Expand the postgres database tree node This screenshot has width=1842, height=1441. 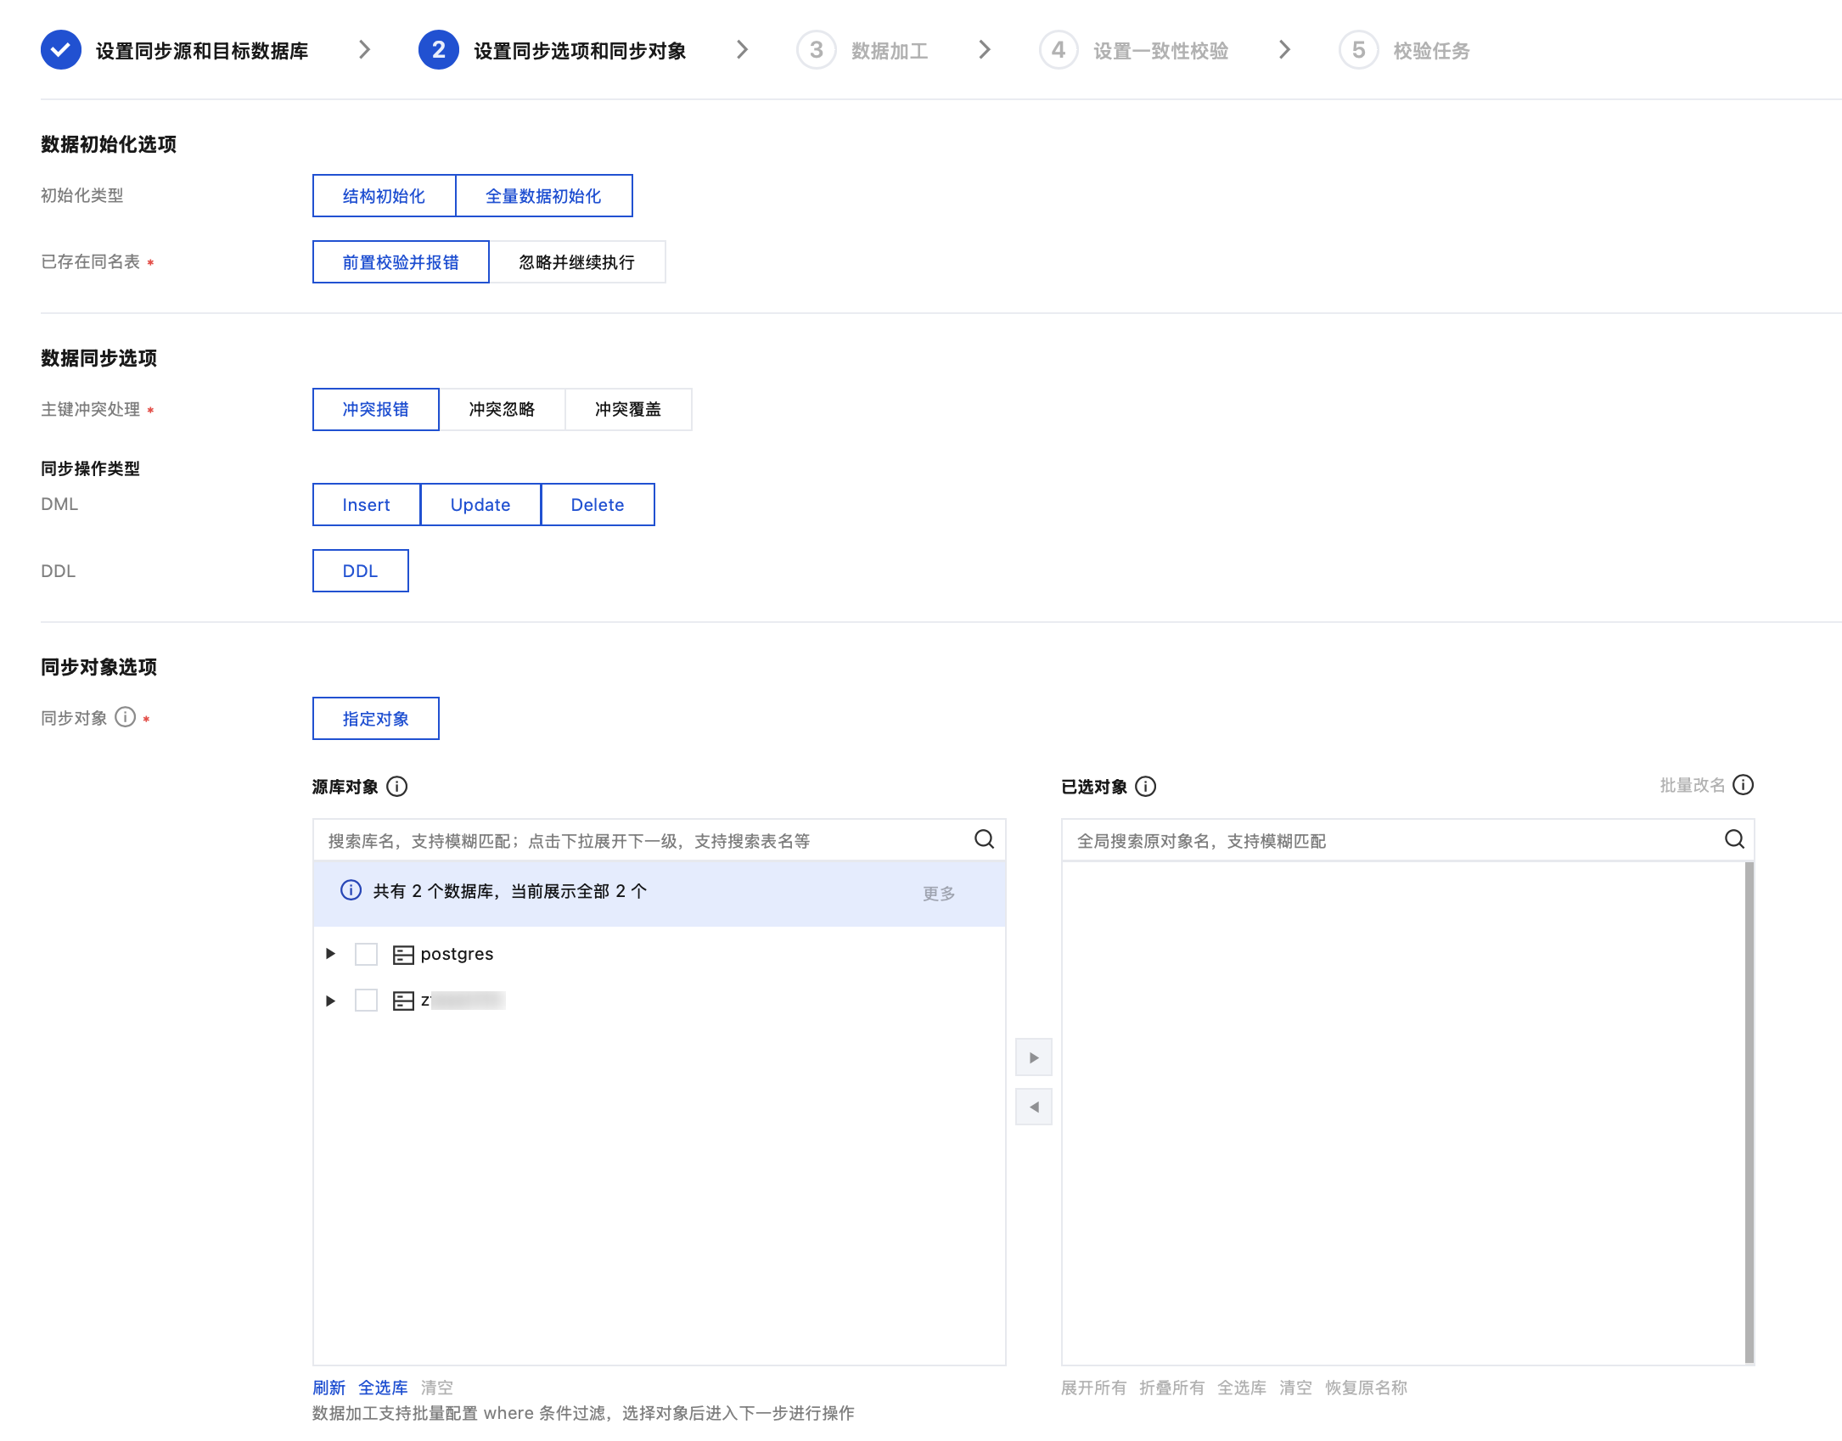330,954
